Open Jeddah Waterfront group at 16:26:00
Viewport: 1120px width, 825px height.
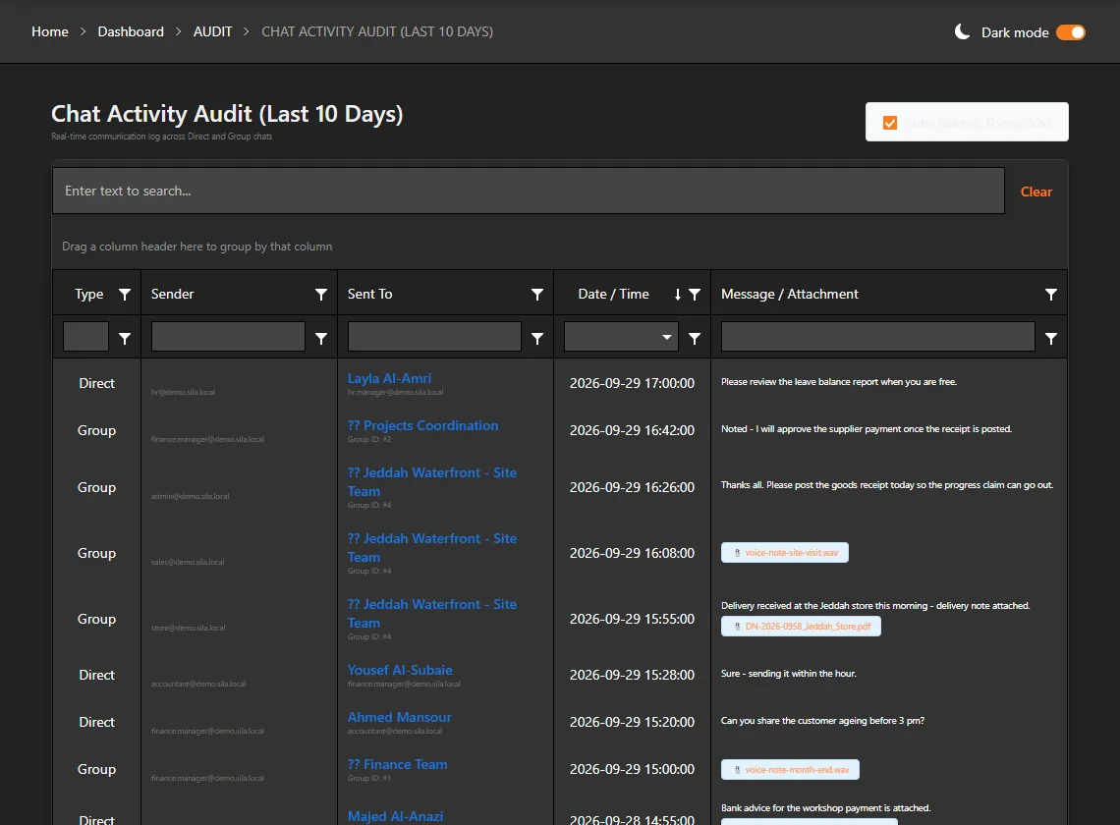click(432, 481)
